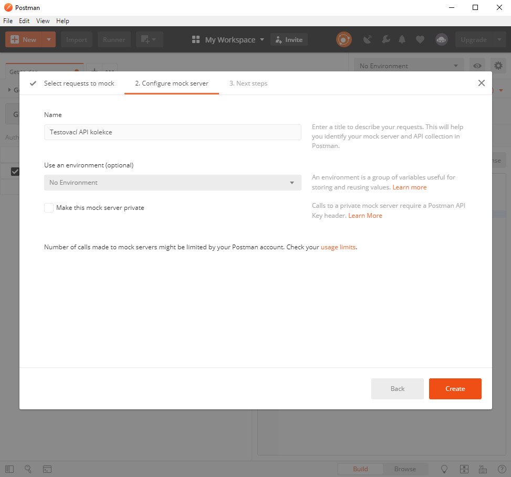Open the Postman console icon
The image size is (511, 477).
tap(47, 469)
